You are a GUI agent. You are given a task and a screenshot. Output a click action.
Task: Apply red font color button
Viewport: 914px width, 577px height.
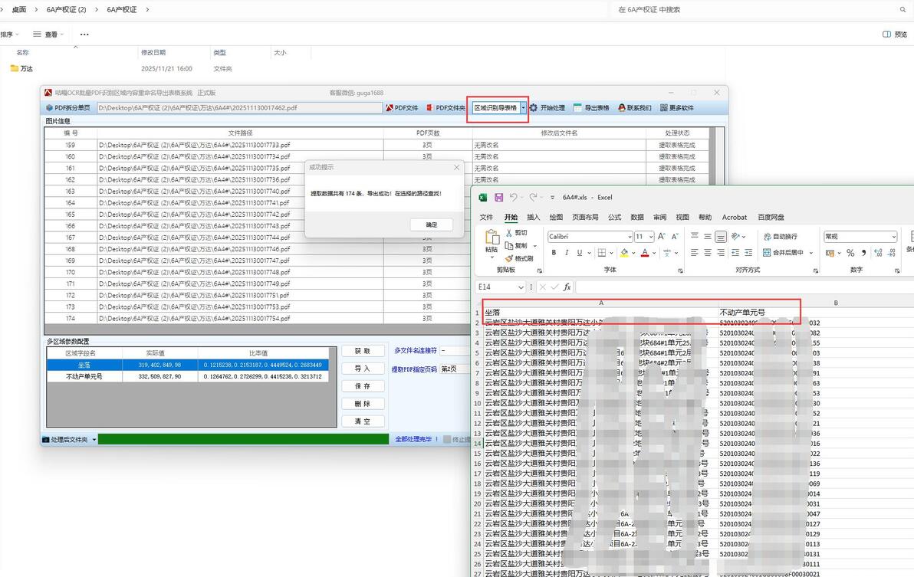645,253
